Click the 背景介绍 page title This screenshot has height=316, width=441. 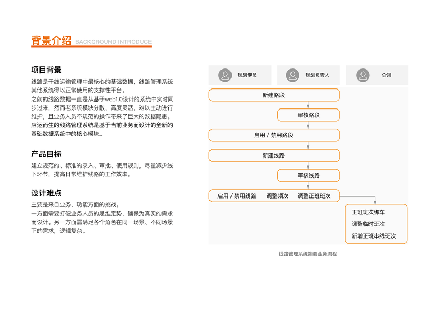51,41
